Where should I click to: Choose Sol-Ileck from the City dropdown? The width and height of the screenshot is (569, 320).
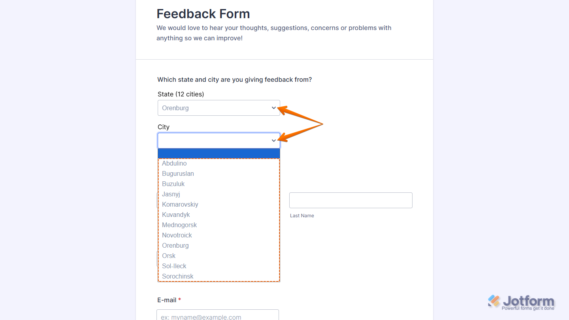pyautogui.click(x=174, y=266)
